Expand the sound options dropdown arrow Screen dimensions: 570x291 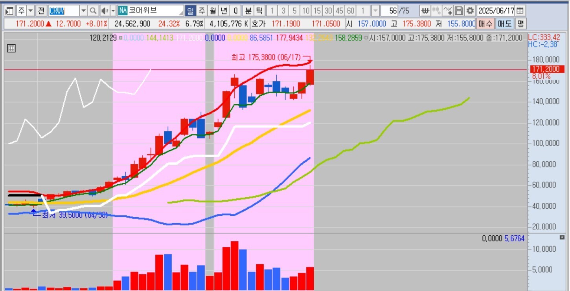(x=113, y=11)
